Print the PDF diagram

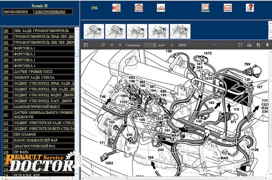[249, 45]
